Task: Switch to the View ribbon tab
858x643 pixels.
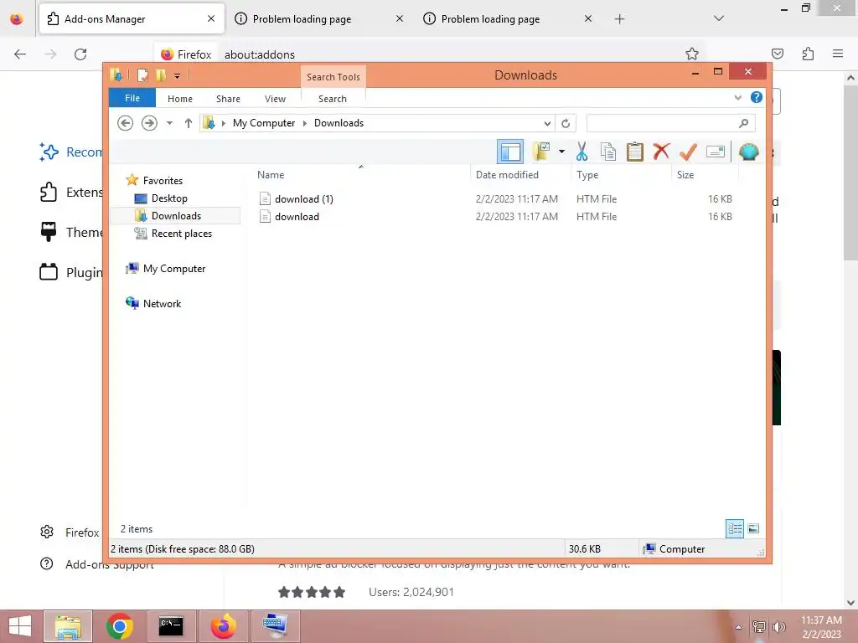Action: (x=275, y=99)
